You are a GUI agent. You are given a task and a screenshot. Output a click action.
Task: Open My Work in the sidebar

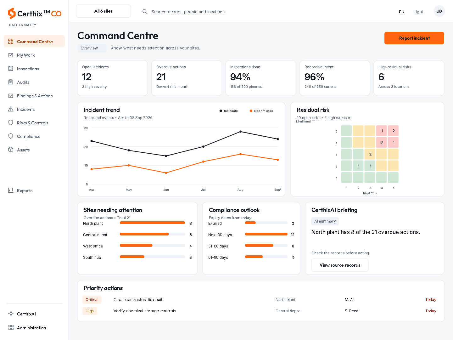[34, 55]
